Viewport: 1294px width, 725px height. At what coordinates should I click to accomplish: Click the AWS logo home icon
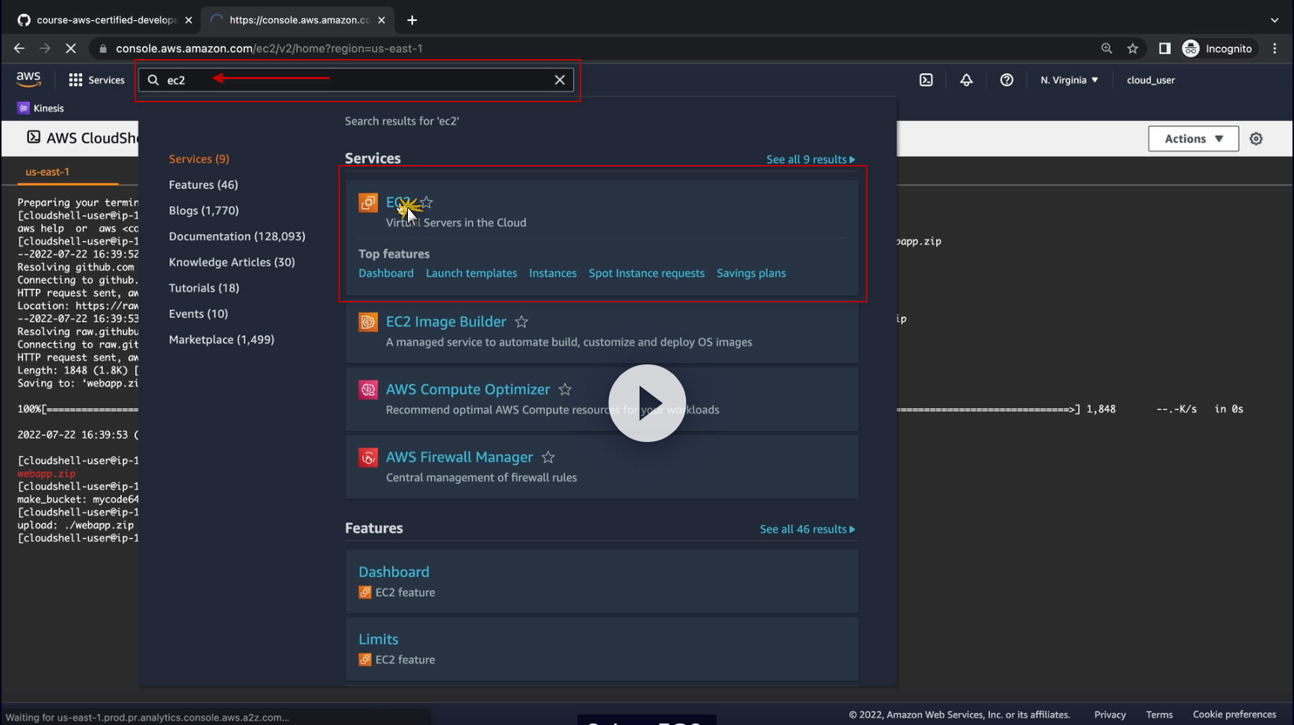click(28, 79)
